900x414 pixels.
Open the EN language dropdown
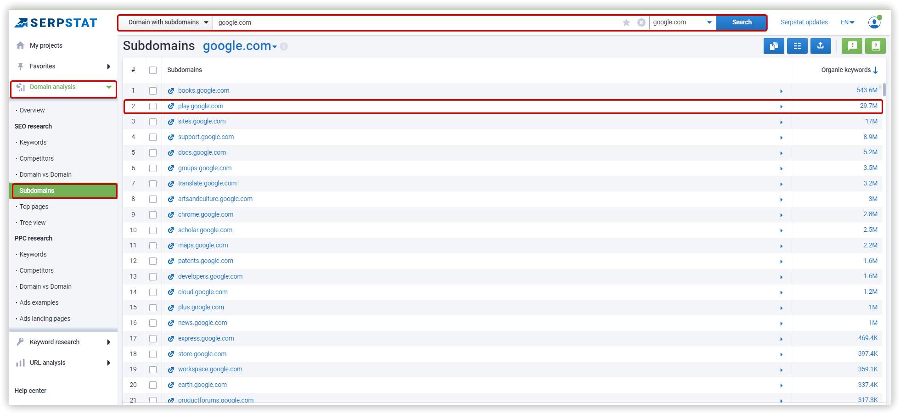click(x=848, y=22)
